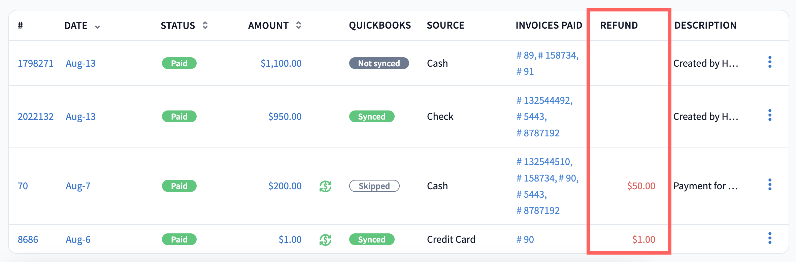Sort payments by the Date column arrow
Screen dimensions: 796x262
[x=97, y=27]
